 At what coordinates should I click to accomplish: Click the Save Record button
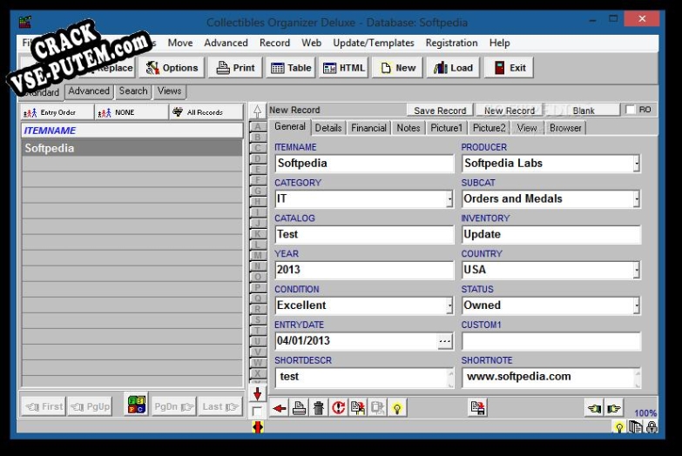[x=440, y=111]
